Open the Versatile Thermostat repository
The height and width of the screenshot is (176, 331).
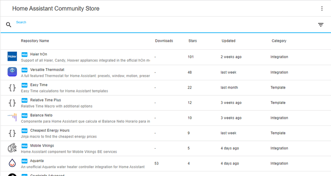[x=47, y=70]
